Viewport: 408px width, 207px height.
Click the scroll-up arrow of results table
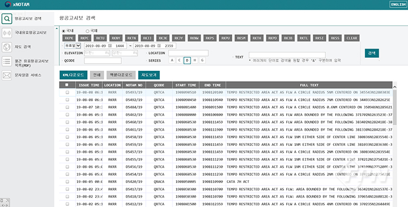click(x=394, y=87)
